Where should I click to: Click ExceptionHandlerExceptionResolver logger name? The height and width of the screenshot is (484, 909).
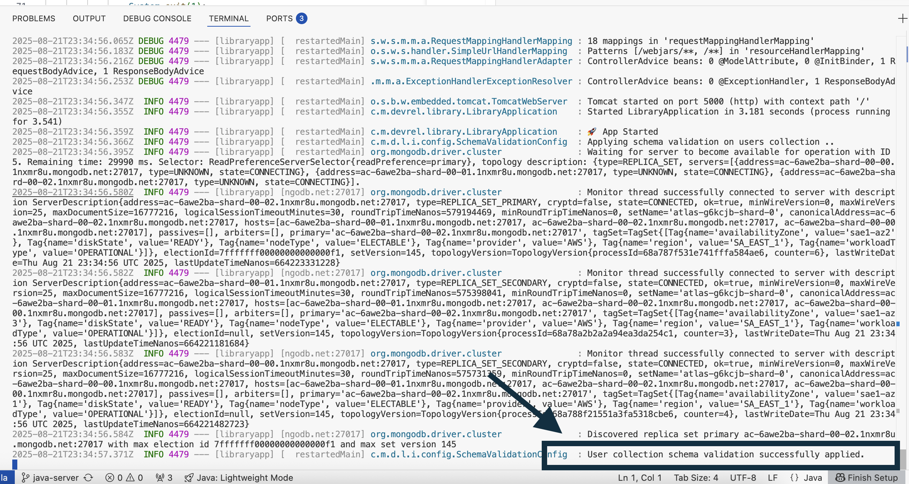pos(471,81)
